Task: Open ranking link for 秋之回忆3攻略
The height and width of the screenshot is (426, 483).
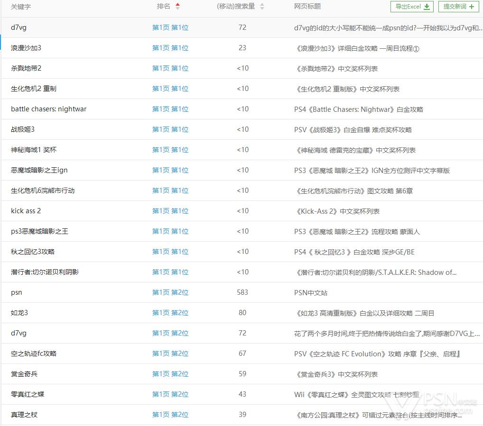Action: point(170,252)
